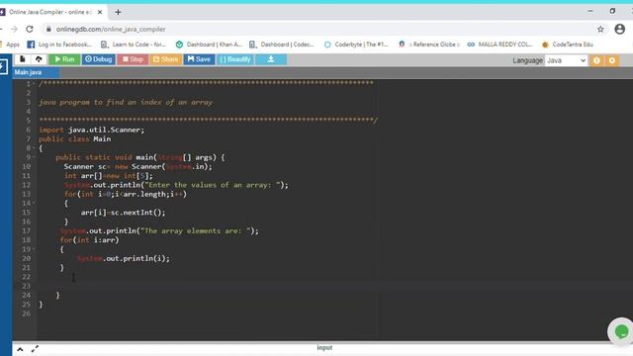The width and height of the screenshot is (633, 356).
Task: Click the 'import java.util.Scanner;' line
Action: 91,130
